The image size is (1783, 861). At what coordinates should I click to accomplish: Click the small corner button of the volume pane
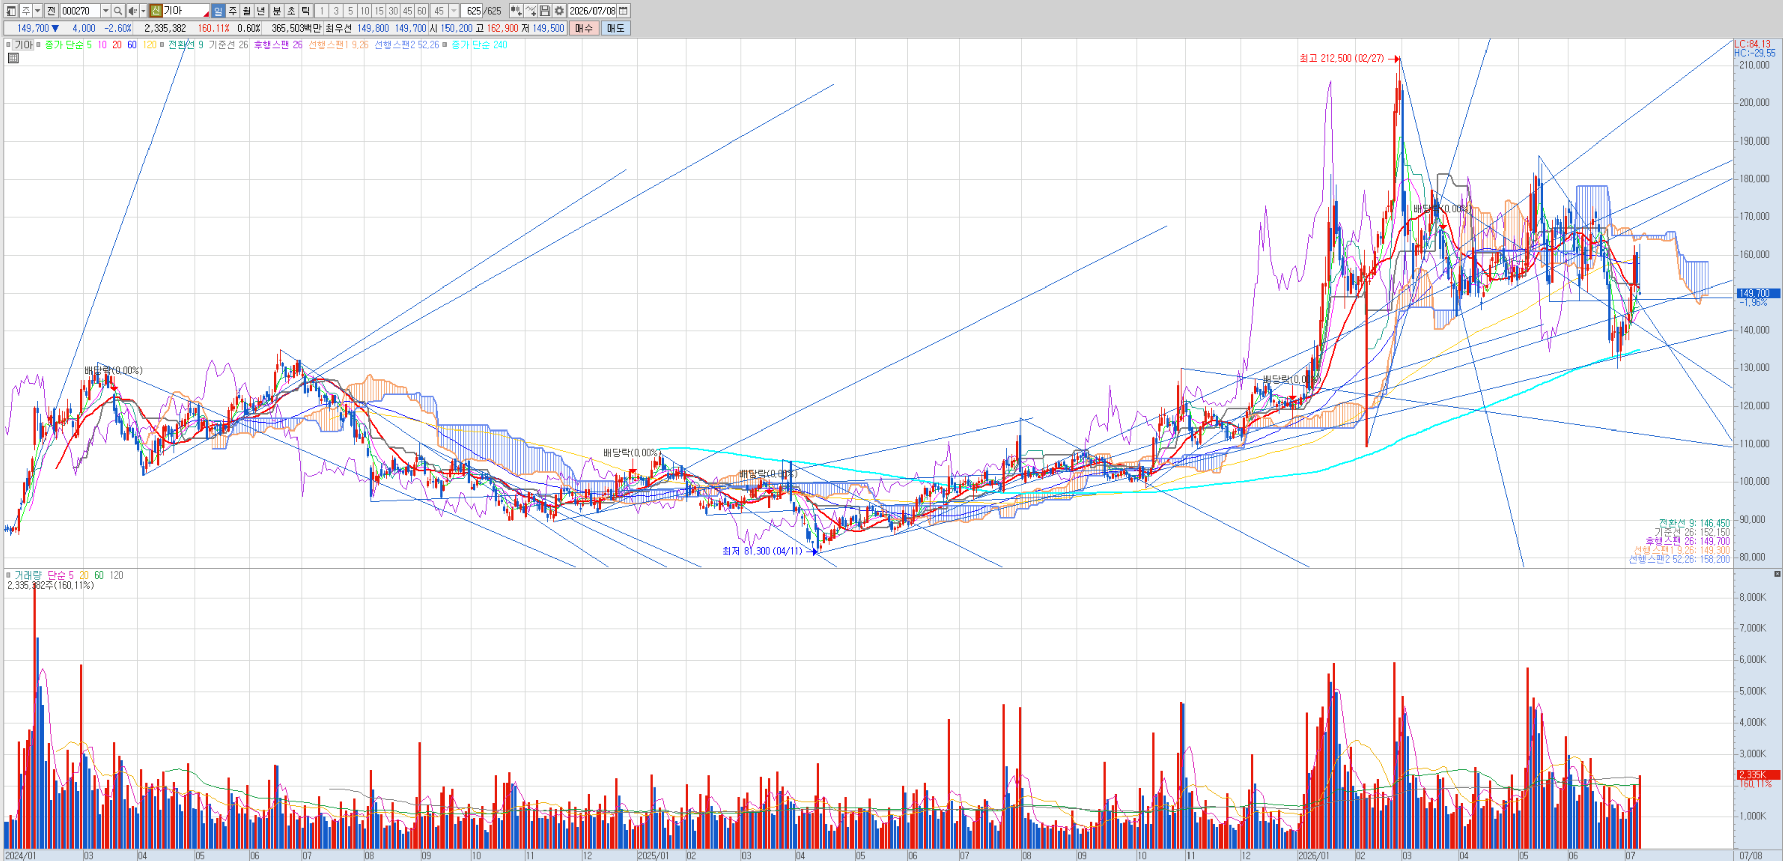(1777, 574)
